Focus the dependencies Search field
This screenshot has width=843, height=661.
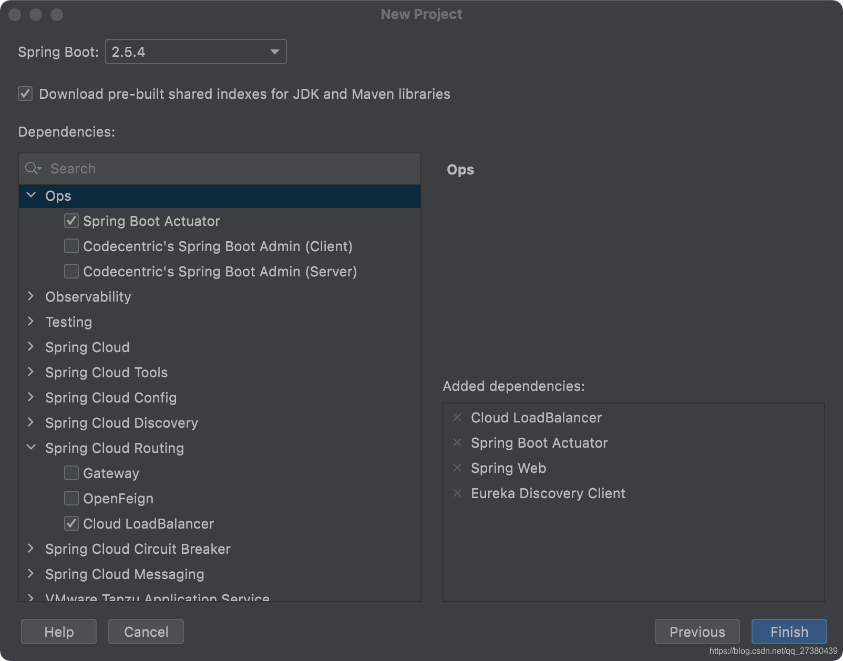tap(220, 169)
